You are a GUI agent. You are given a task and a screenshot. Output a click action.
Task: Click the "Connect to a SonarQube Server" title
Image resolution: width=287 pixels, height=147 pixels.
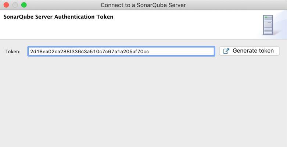143,5
